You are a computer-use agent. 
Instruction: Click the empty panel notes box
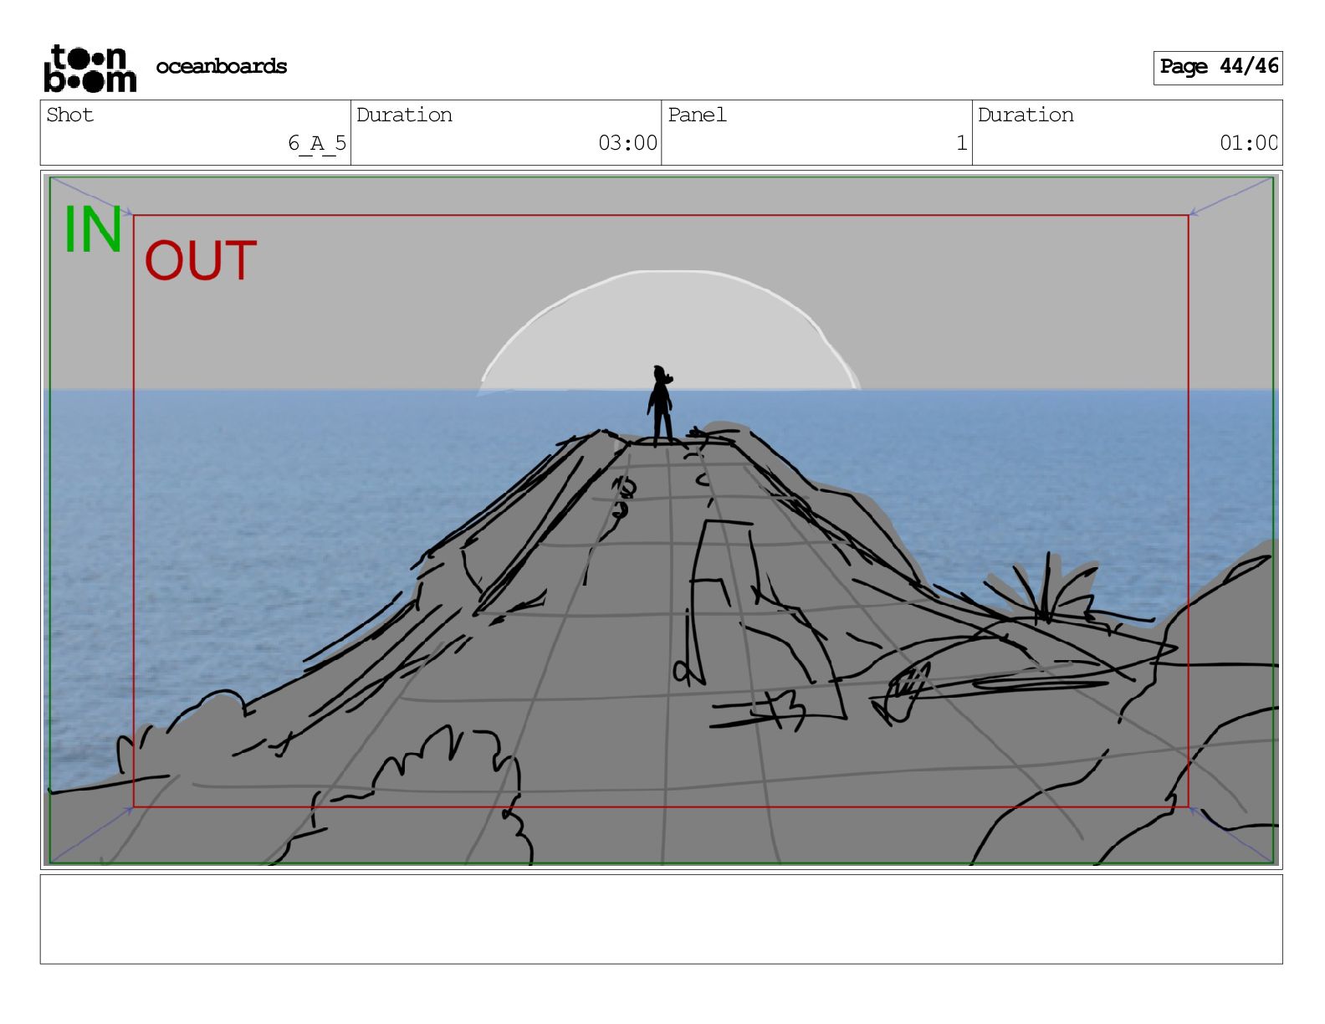(661, 919)
